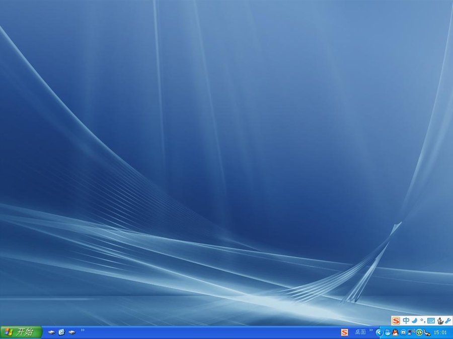Click the Safely Remove Hardware tray icon

427,332
